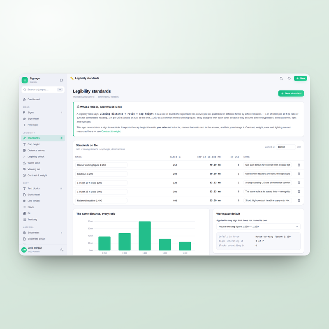
Task: Delete 1 in per 10 ft standard
Action: point(299,183)
